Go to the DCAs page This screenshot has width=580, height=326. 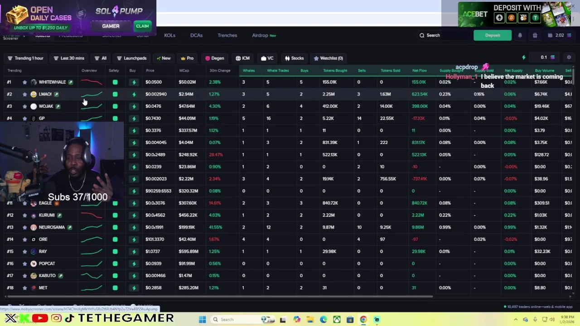[196, 35]
